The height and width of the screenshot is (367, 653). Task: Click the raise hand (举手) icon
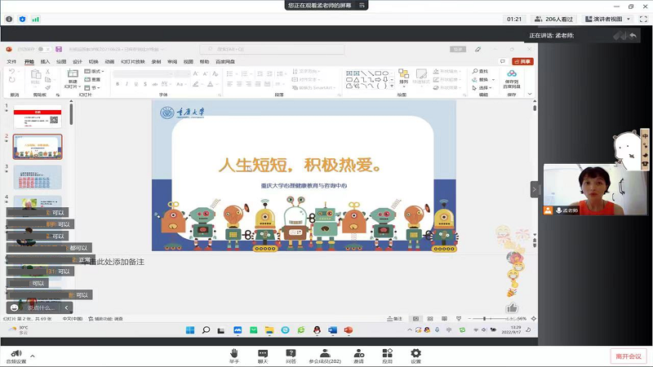(x=234, y=353)
